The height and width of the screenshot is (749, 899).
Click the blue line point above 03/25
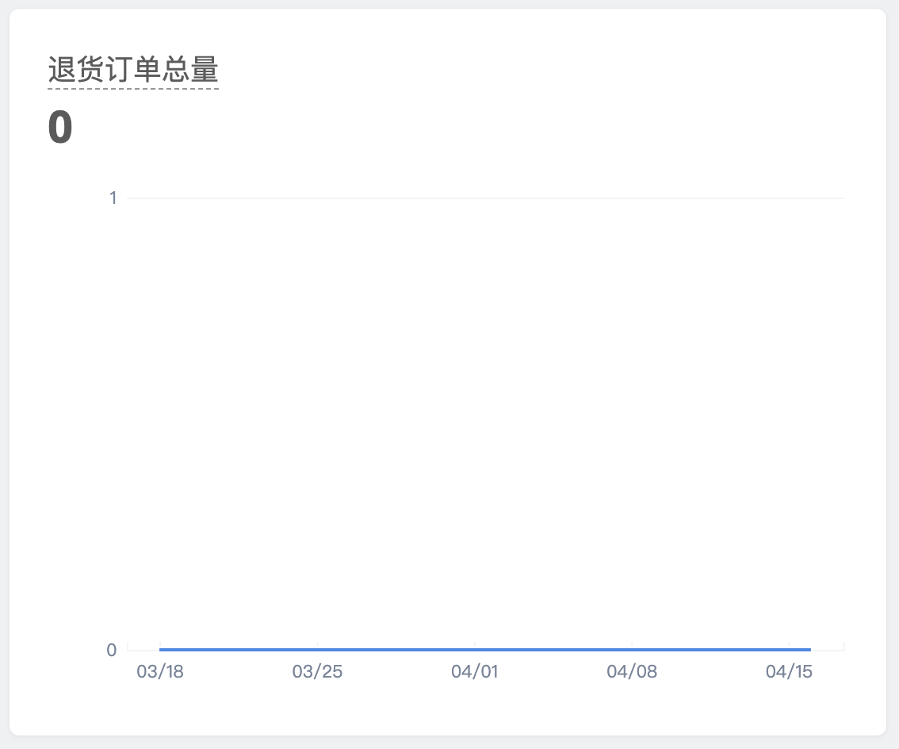(317, 650)
